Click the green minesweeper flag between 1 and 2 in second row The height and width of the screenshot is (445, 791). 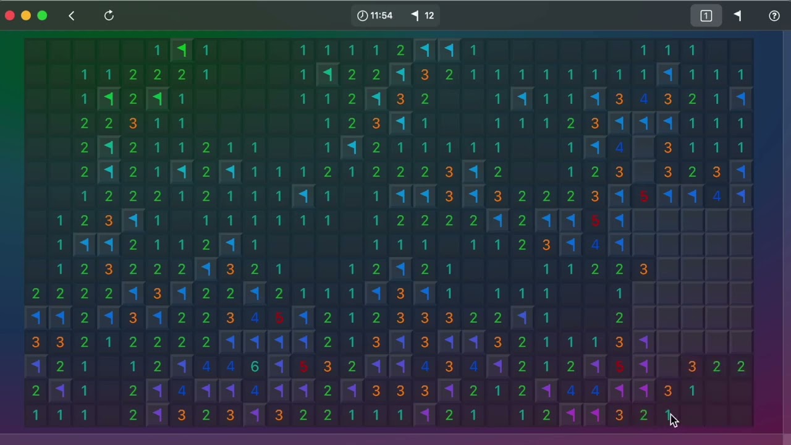pos(328,75)
